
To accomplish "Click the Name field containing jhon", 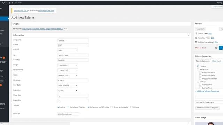I will (x=73, y=45).
